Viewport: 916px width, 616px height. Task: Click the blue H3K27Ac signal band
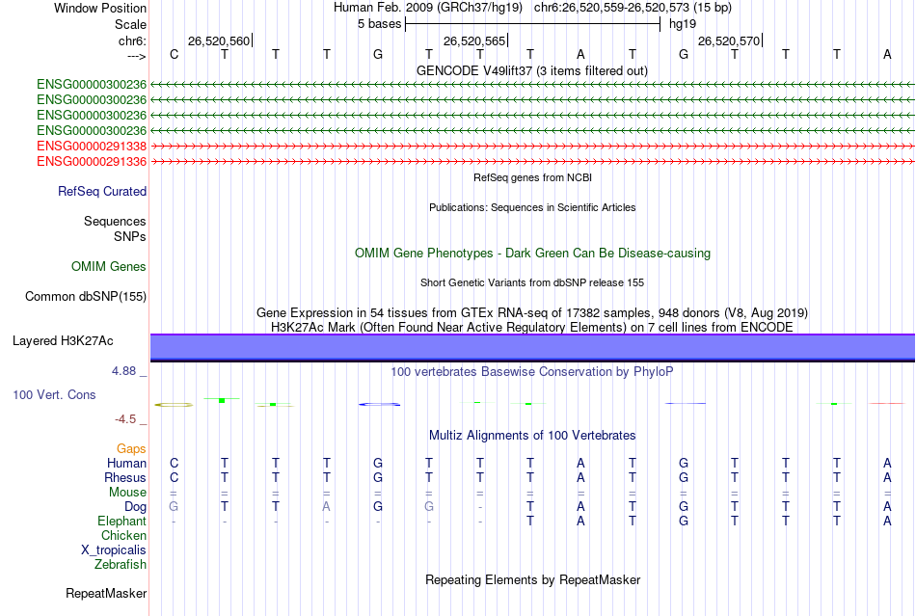[532, 347]
